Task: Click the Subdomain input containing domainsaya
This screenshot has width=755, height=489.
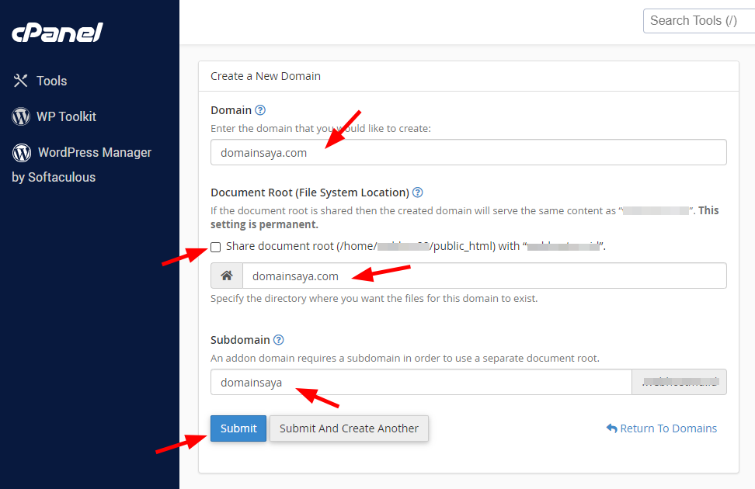Action: 421,382
